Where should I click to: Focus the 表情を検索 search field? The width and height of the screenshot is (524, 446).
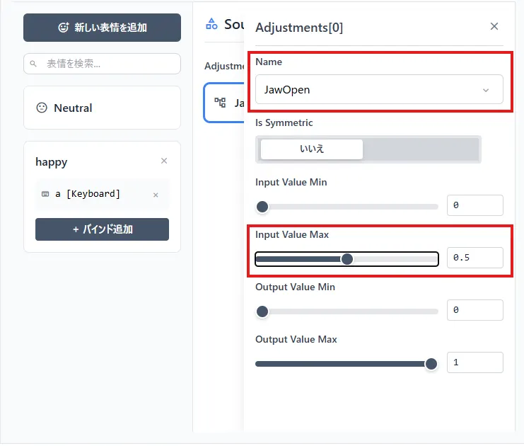[106, 64]
